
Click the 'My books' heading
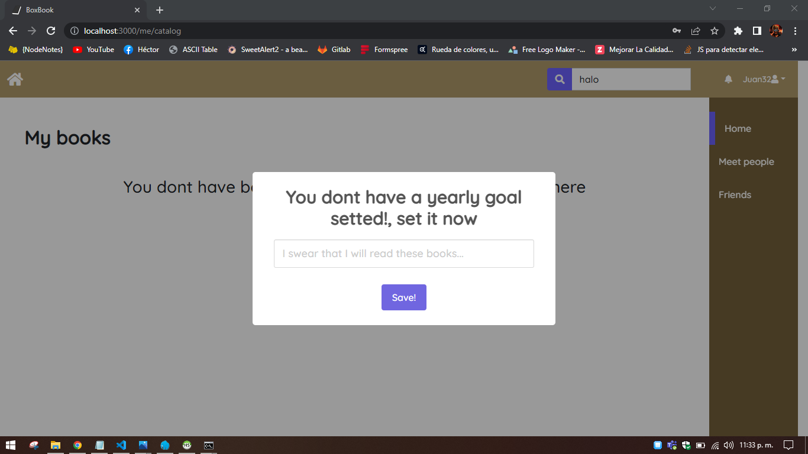(x=67, y=138)
